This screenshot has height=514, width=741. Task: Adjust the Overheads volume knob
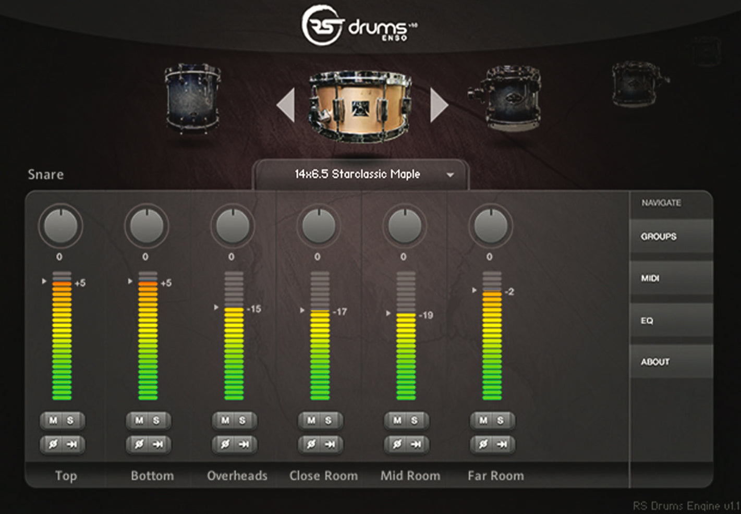click(x=233, y=225)
